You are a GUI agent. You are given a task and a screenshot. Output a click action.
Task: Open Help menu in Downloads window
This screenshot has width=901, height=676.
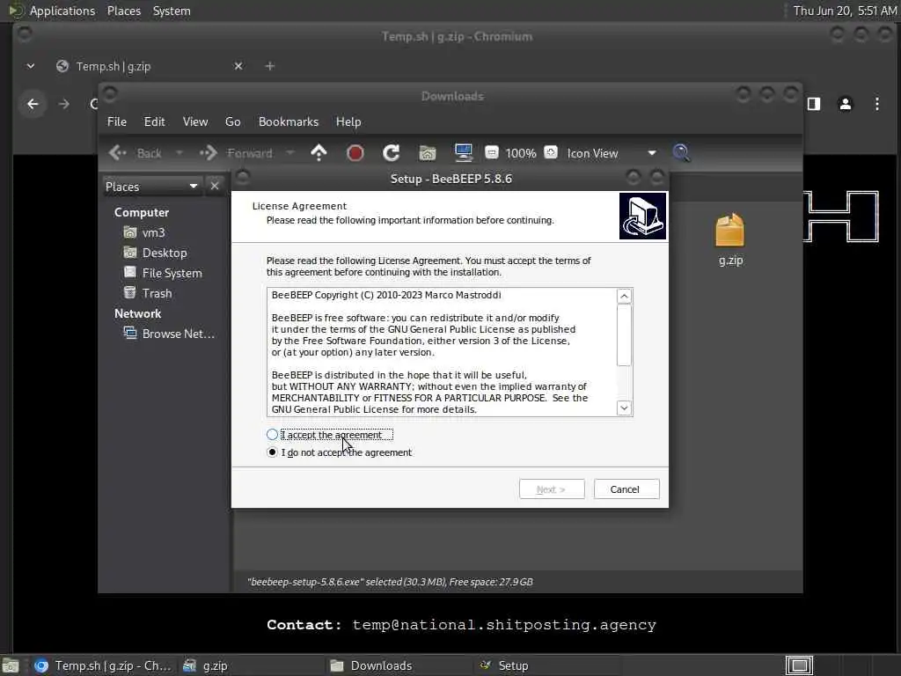[x=348, y=121]
